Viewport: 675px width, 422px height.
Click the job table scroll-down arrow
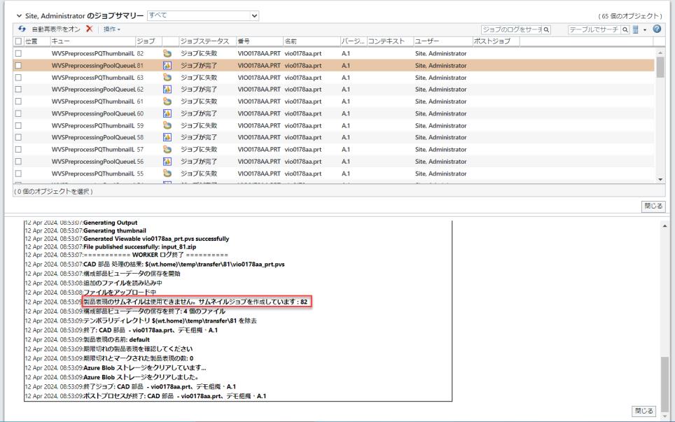660,179
